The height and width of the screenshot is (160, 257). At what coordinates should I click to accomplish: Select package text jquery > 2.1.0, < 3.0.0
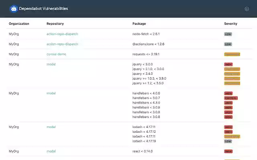(x=148, y=69)
